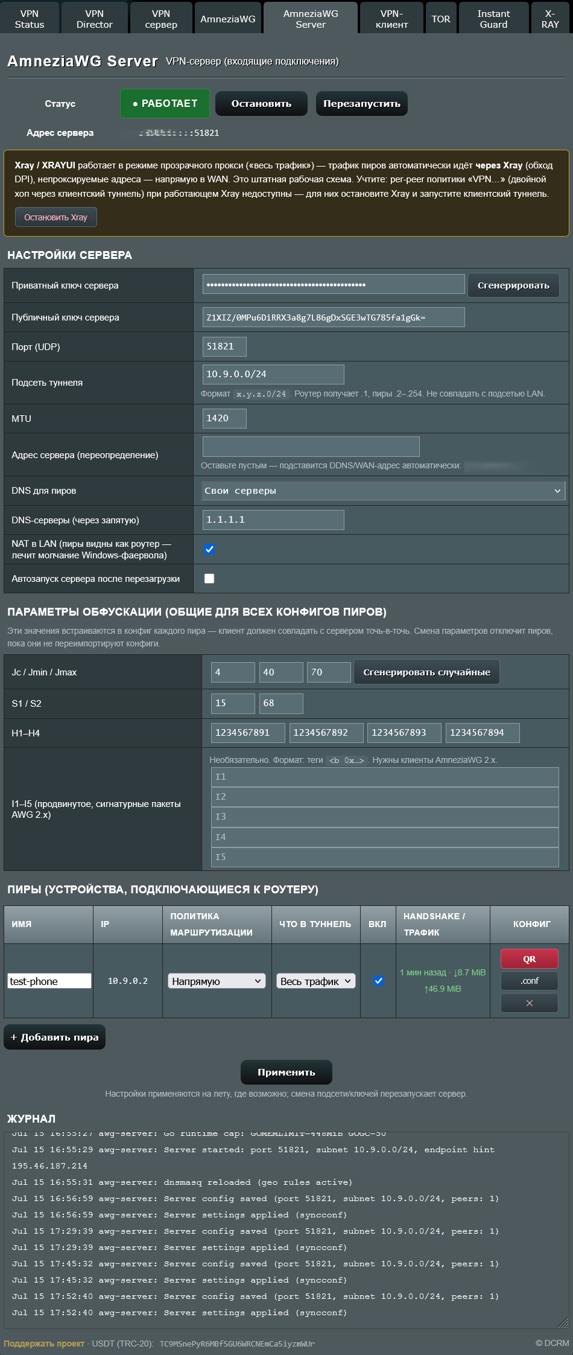Click the Остановить server button
The height and width of the screenshot is (1355, 573).
pos(261,103)
